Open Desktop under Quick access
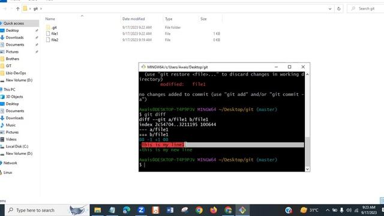Image resolution: width=384 pixels, height=216 pixels. coord(12,31)
